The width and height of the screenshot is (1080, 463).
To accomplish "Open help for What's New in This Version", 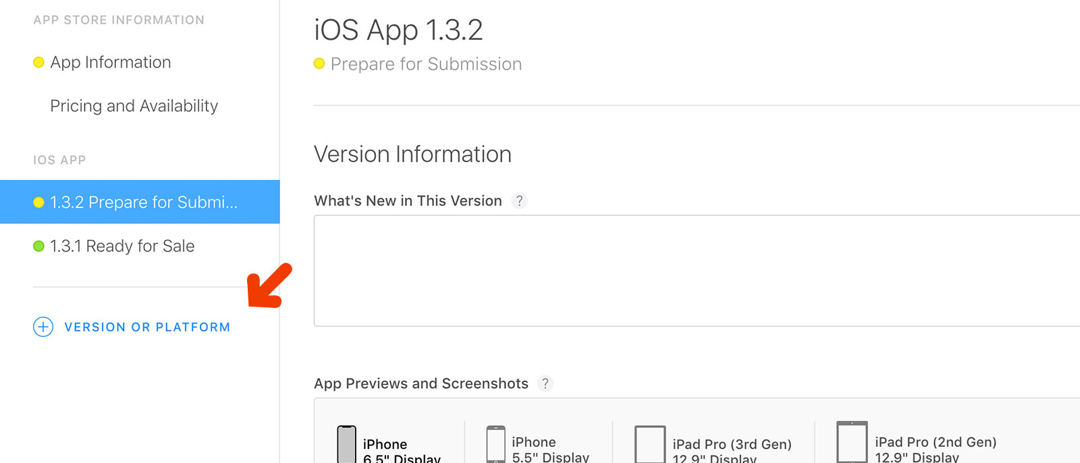I will [519, 201].
